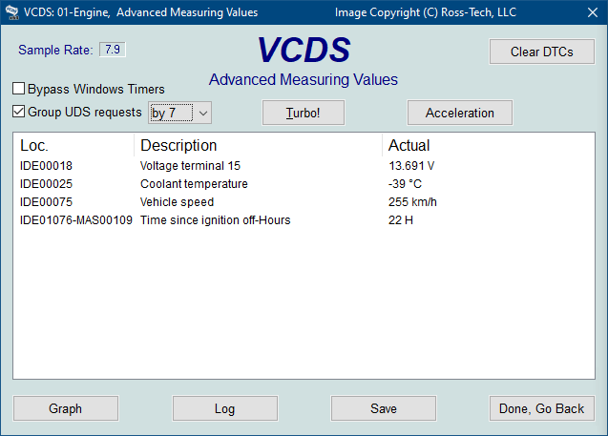Click 'Voltage terminal 15' description

190,166
